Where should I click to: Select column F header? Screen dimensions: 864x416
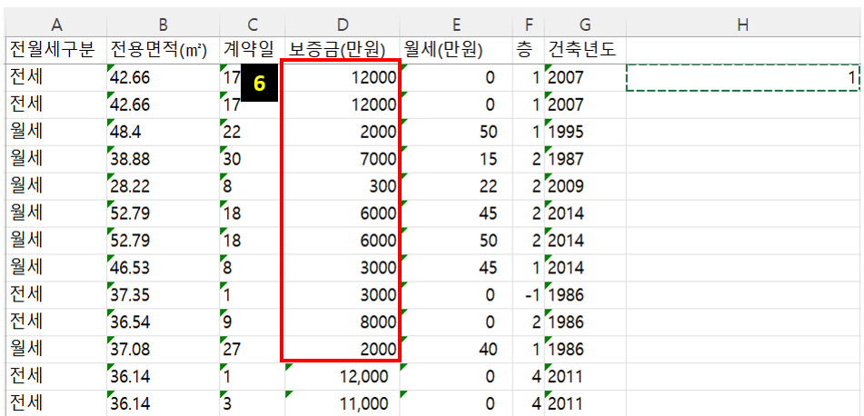coord(527,24)
